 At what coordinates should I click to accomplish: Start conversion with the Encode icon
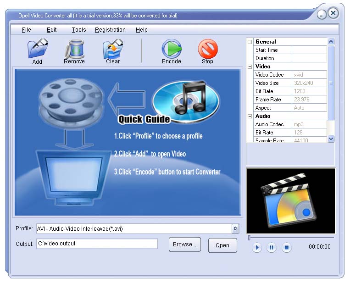pos(171,50)
